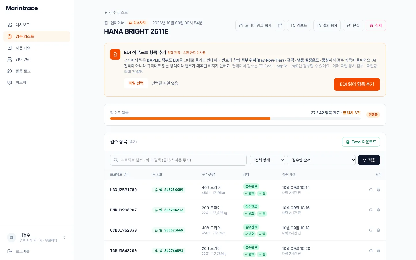Log out via the 로그아웃 icon

[10, 251]
